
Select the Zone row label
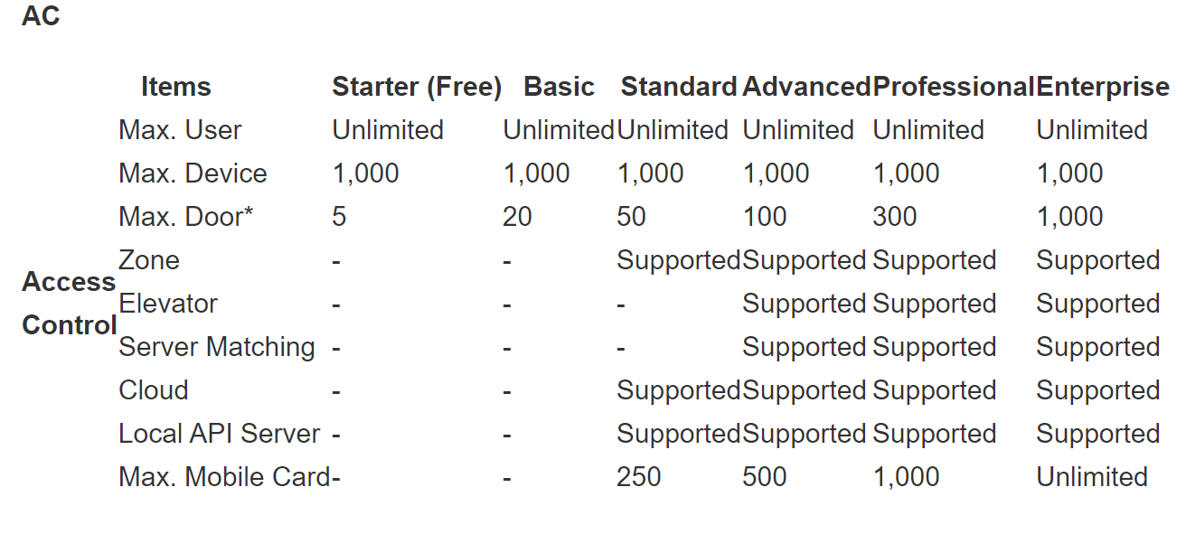pos(149,260)
